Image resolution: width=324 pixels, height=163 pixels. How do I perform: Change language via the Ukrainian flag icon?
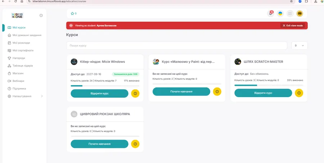pos(280,14)
